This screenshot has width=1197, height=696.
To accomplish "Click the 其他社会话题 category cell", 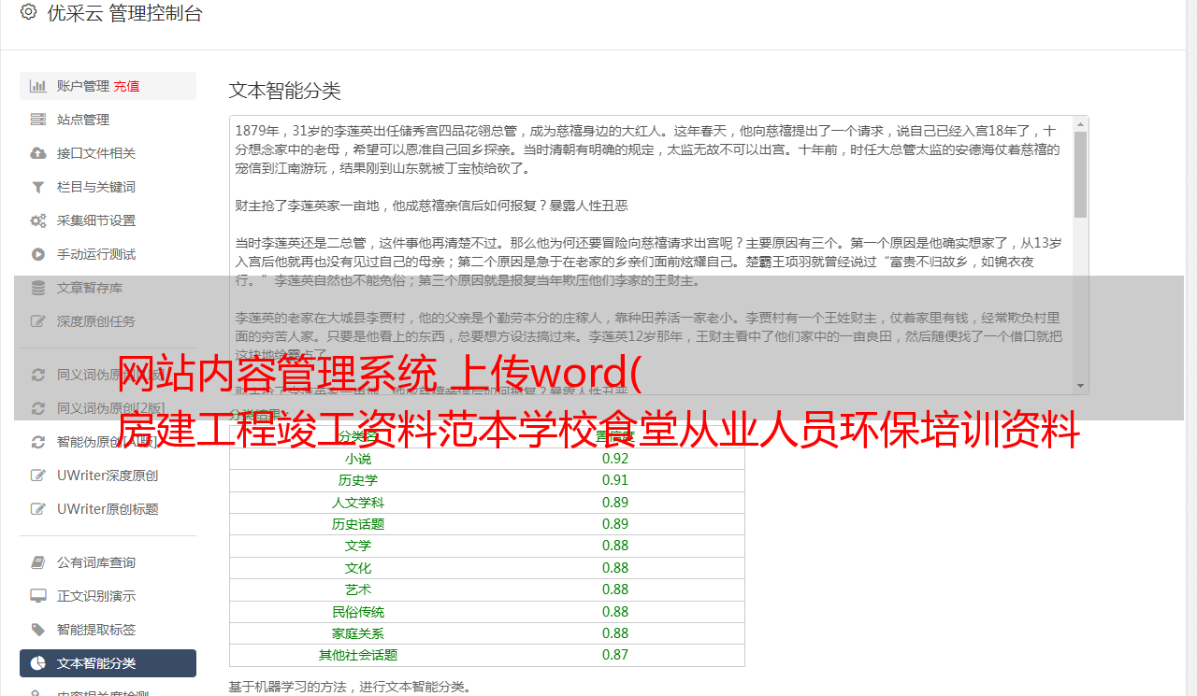I will pos(358,655).
